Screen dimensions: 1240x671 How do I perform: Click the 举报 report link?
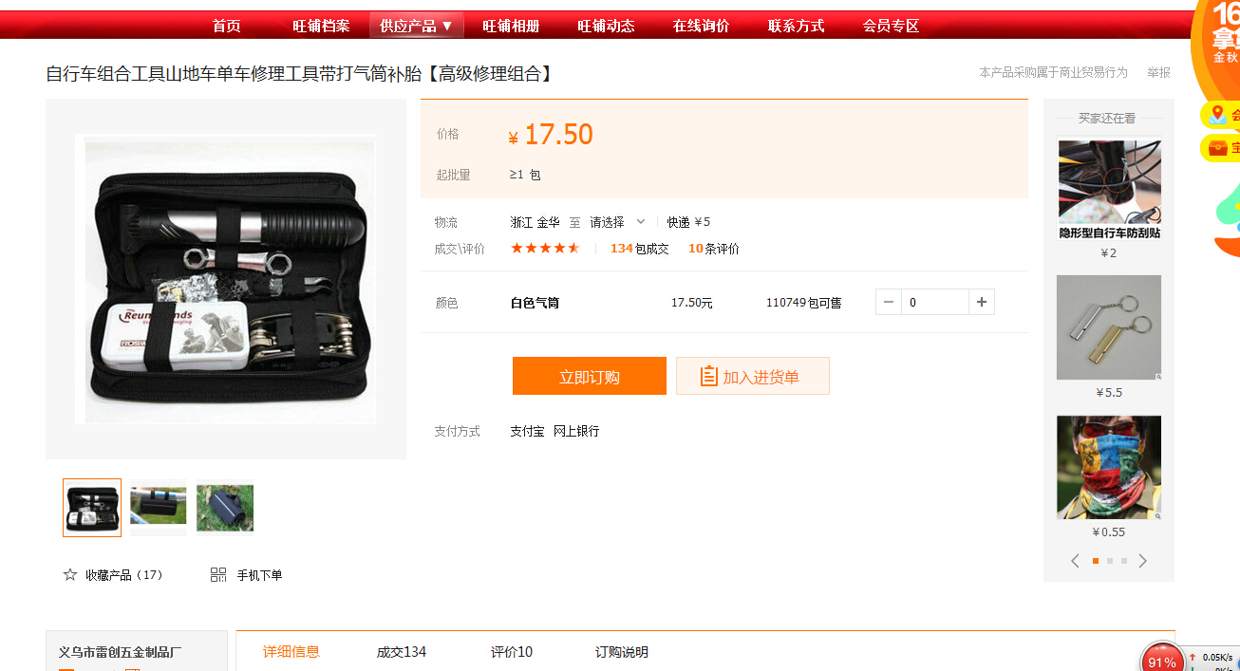(1158, 72)
